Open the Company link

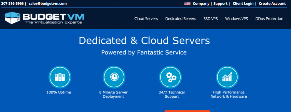201,3
